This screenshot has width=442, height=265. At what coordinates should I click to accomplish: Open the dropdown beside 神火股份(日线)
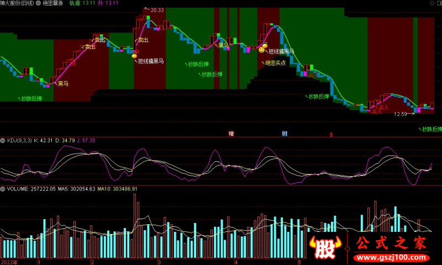click(38, 3)
